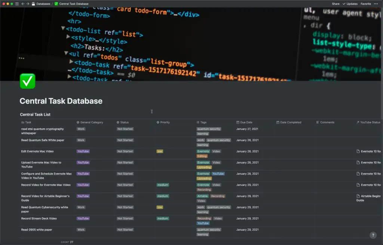This screenshot has width=383, height=245.
Task: Open the sidebar hamburger menu
Action: [x=17, y=4]
